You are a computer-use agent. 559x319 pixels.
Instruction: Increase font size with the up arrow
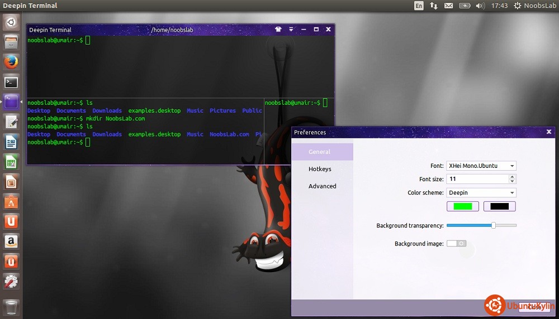pyautogui.click(x=512, y=177)
